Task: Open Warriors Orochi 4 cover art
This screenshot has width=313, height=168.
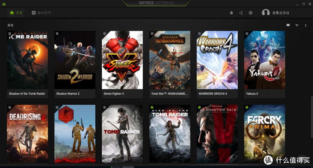Action: (217, 60)
